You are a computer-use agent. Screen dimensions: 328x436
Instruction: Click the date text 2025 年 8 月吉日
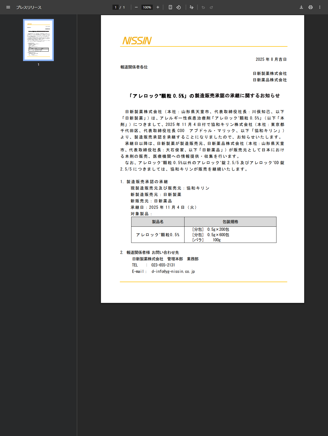(271, 59)
